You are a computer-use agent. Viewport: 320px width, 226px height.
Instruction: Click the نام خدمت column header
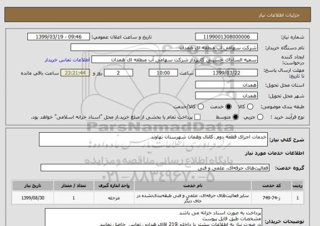tap(193, 185)
